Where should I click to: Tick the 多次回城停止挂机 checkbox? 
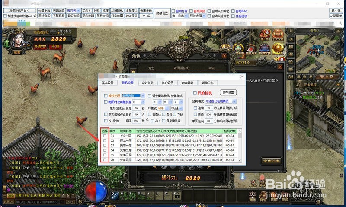pos(106,115)
